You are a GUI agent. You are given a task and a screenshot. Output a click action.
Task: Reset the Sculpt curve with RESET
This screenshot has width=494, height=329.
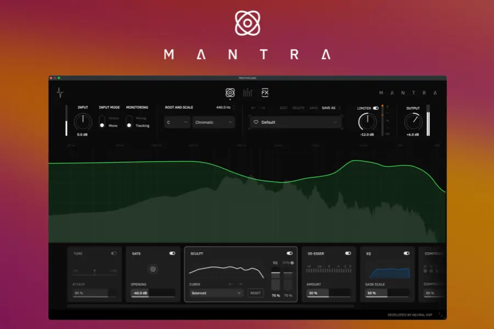pyautogui.click(x=255, y=292)
